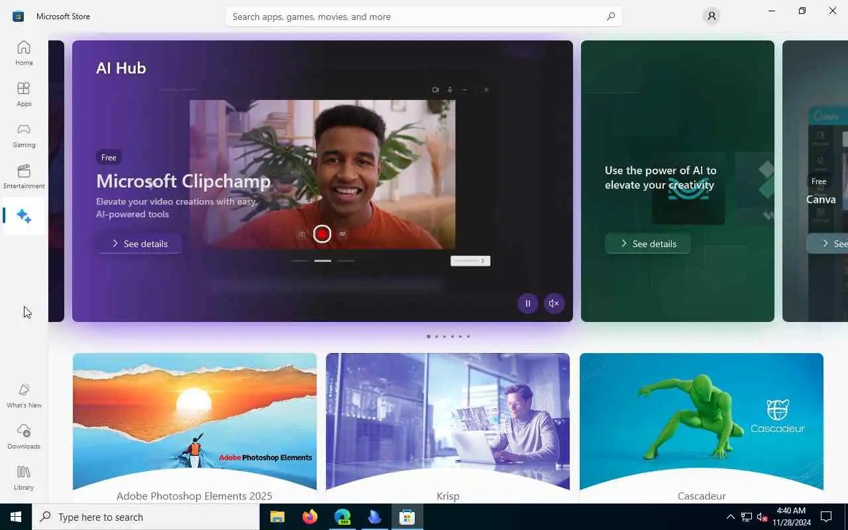This screenshot has width=848, height=530.
Task: Click the Free badge on Clipchamp banner
Action: (109, 158)
